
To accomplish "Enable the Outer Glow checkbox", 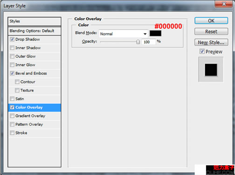I will pyautogui.click(x=12, y=56).
